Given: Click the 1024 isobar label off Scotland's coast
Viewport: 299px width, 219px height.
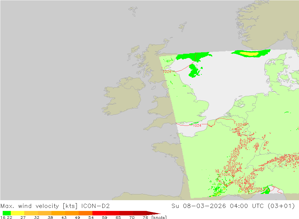Looking at the screenshot, I should pos(167,72).
